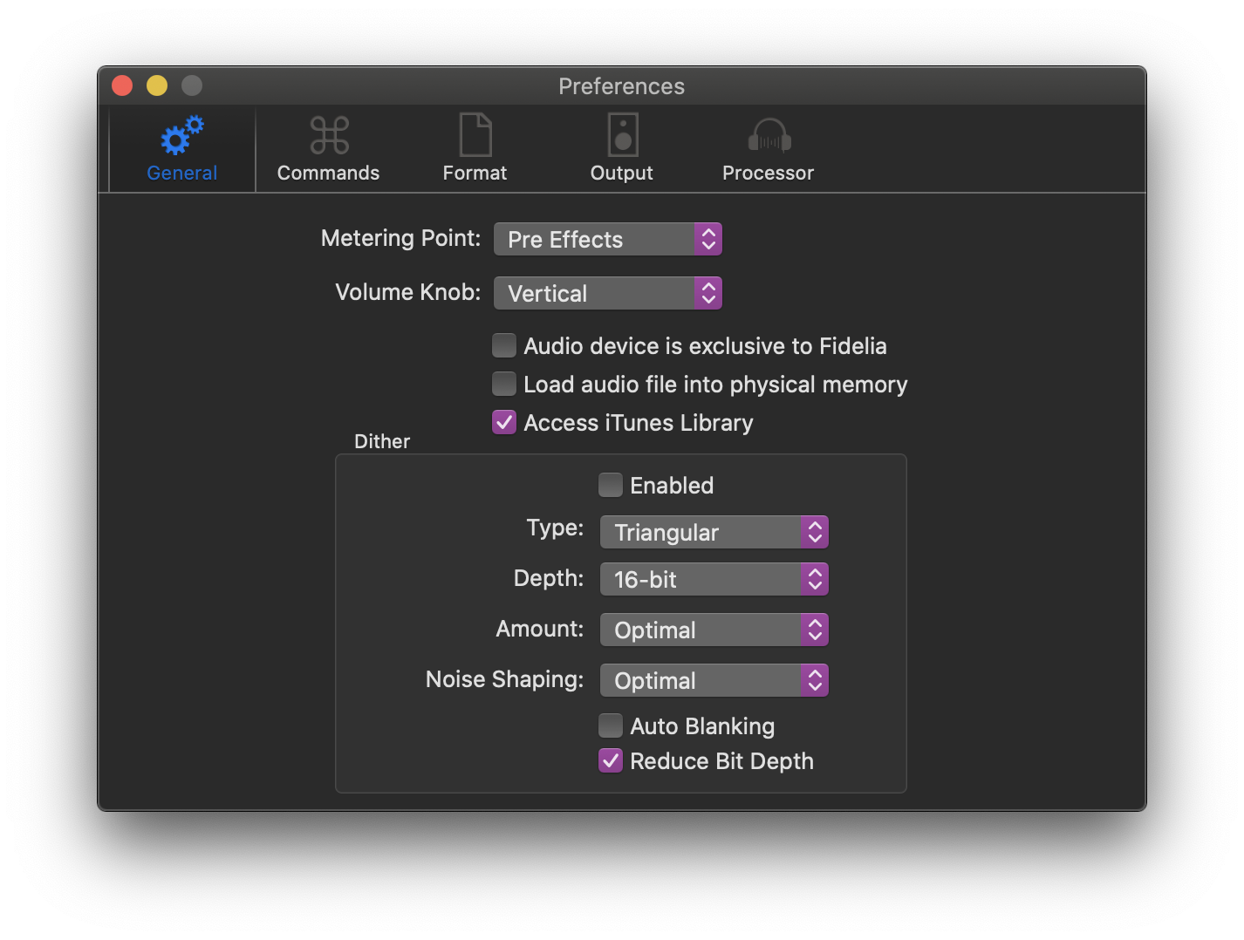Open the Processor headphones icon
The width and height of the screenshot is (1244, 940).
(769, 137)
